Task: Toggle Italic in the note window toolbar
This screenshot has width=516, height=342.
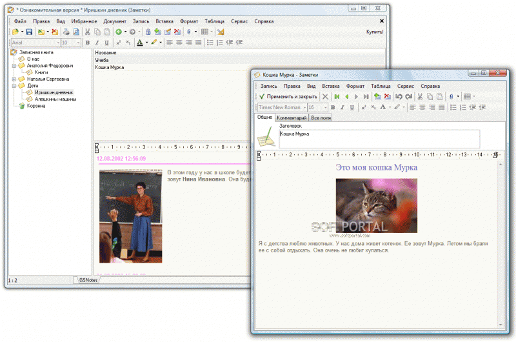Action: 342,107
